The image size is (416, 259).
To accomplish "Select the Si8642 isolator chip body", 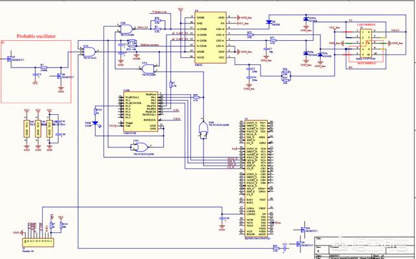I will coord(211,38).
